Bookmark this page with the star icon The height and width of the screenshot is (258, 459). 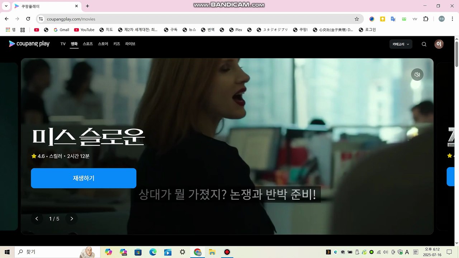click(x=356, y=19)
